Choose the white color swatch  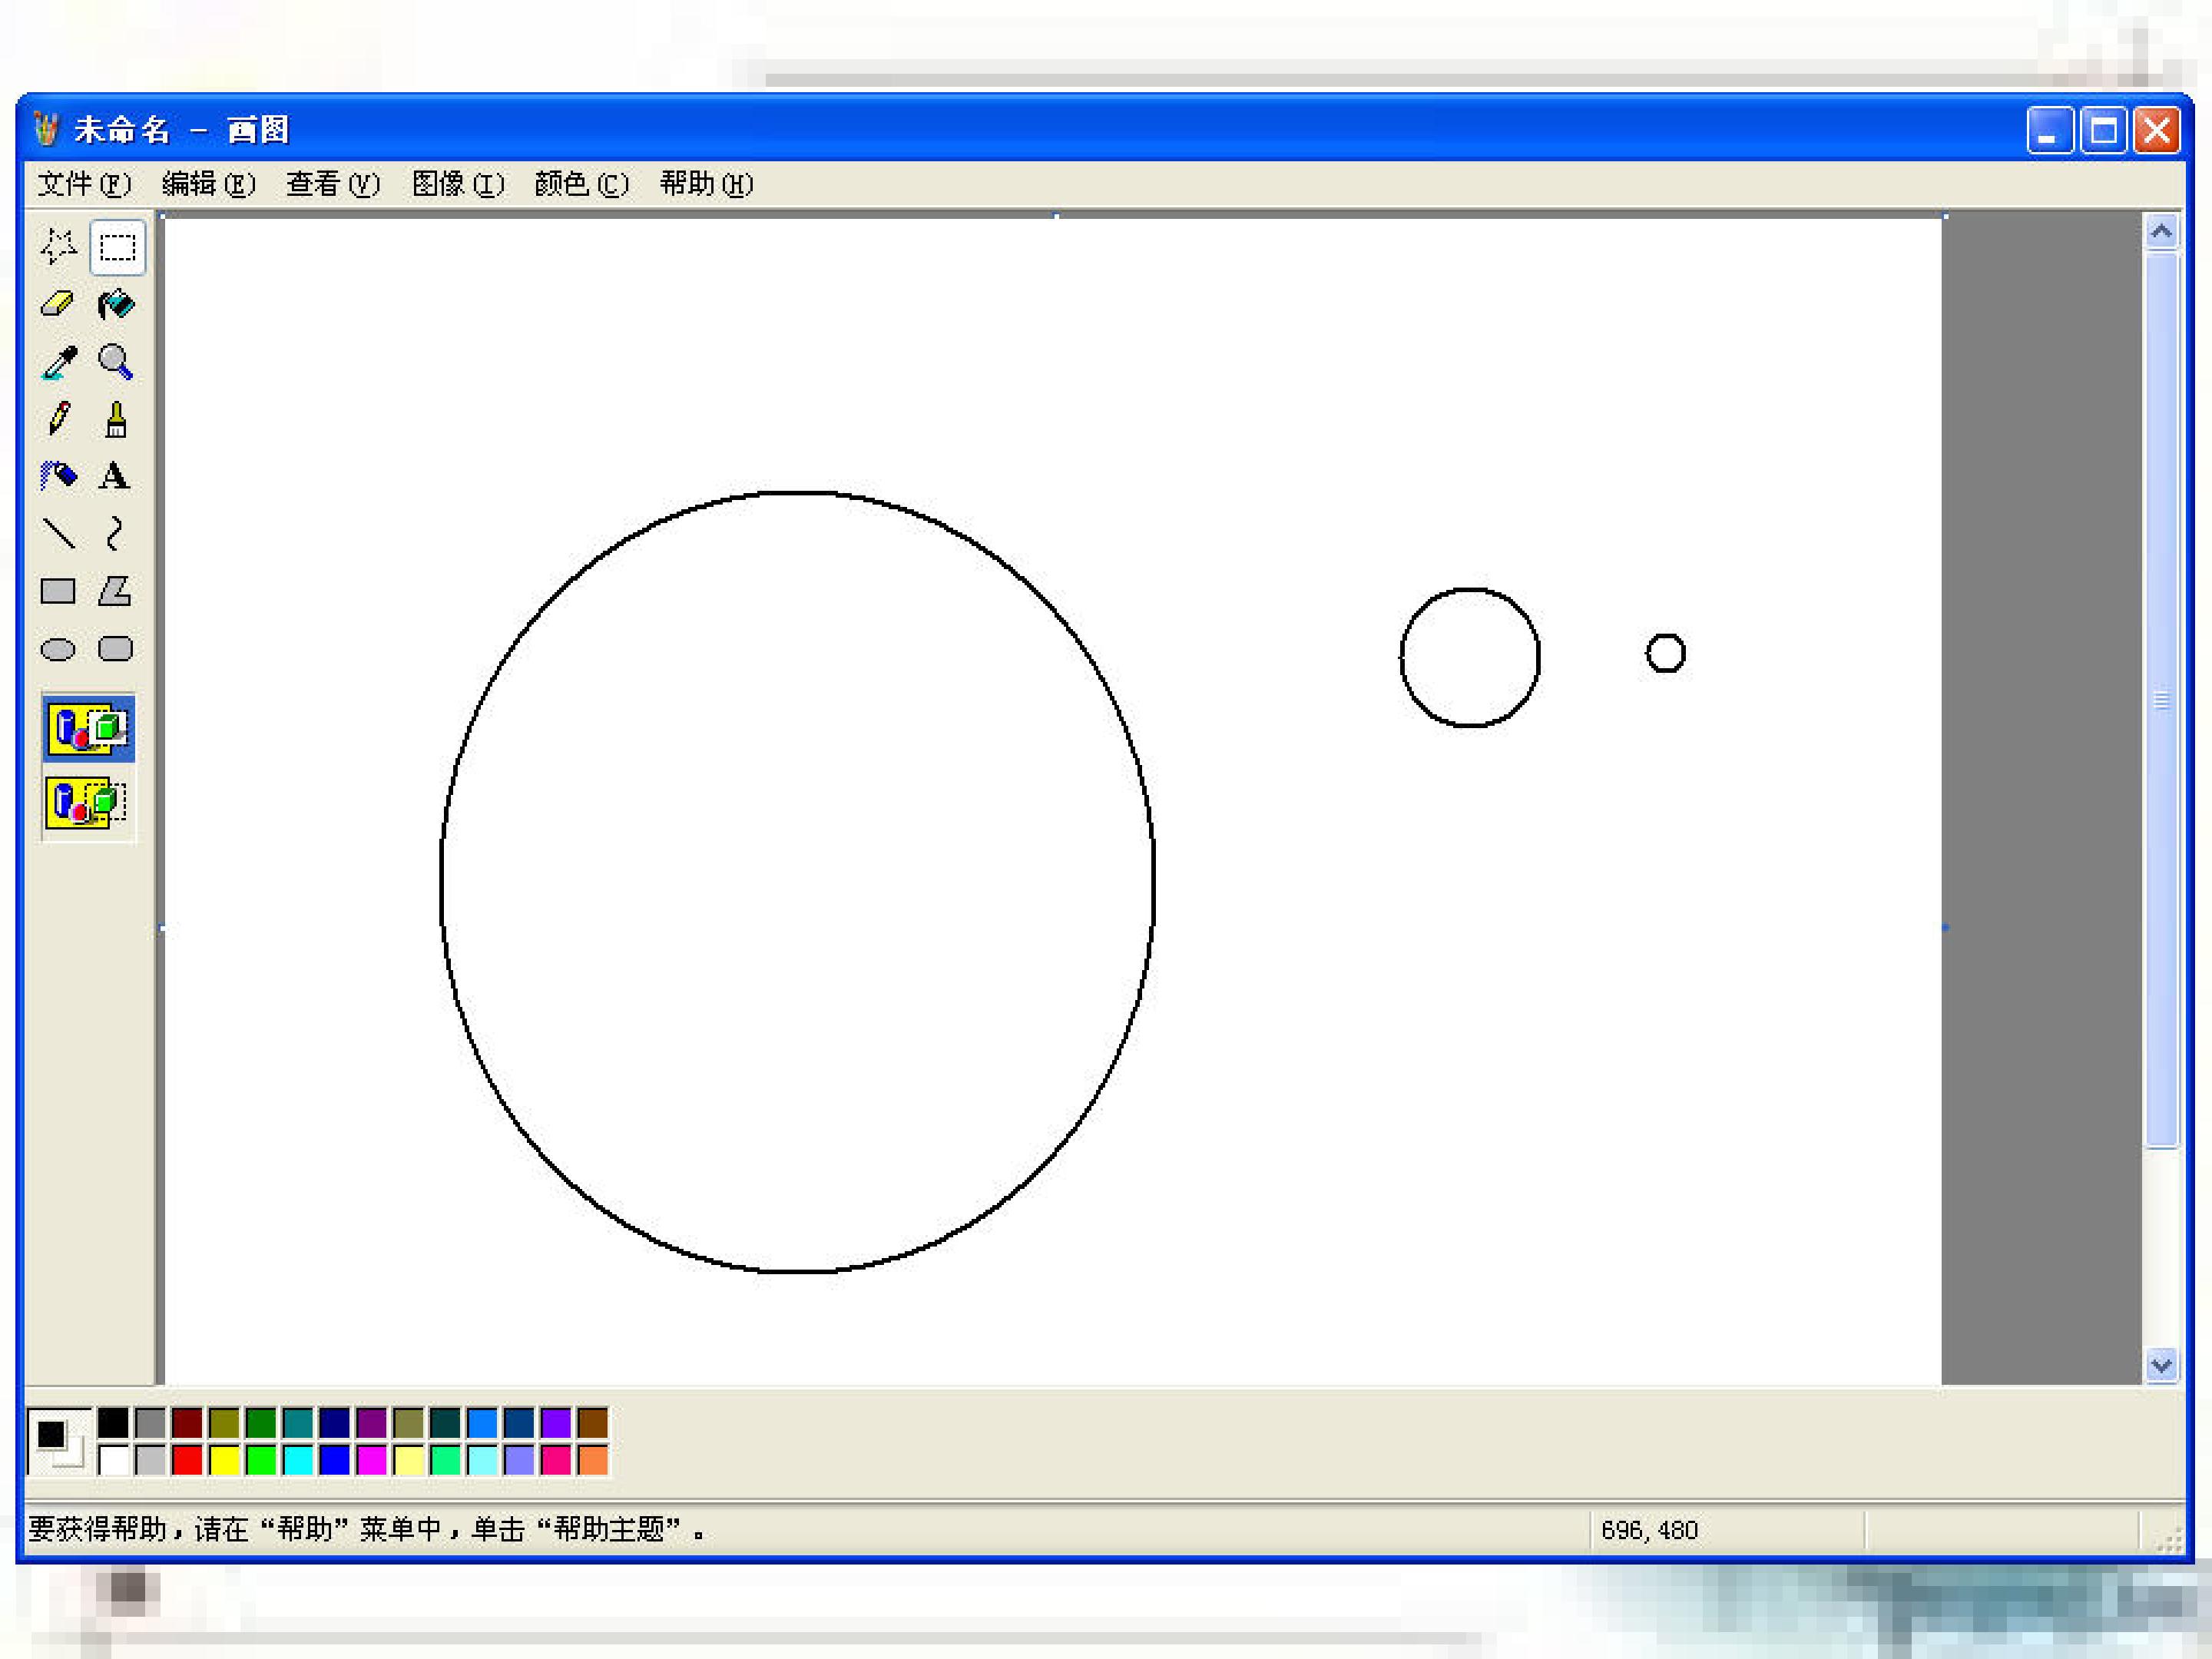(x=113, y=1460)
